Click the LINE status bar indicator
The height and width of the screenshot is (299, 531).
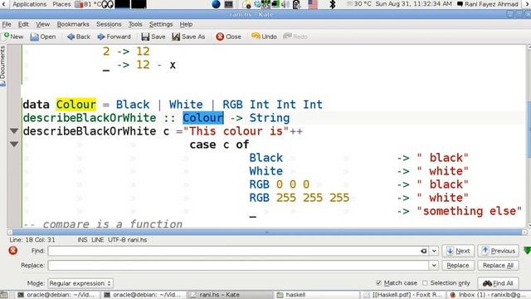click(x=98, y=240)
